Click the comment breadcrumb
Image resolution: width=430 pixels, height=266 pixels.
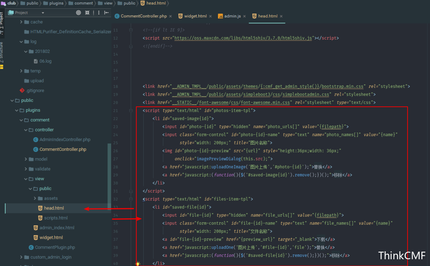[x=80, y=3]
